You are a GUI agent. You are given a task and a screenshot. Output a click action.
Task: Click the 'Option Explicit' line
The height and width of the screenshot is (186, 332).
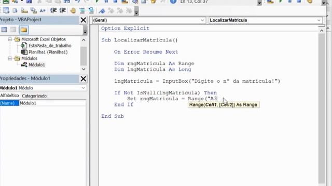click(x=125, y=28)
